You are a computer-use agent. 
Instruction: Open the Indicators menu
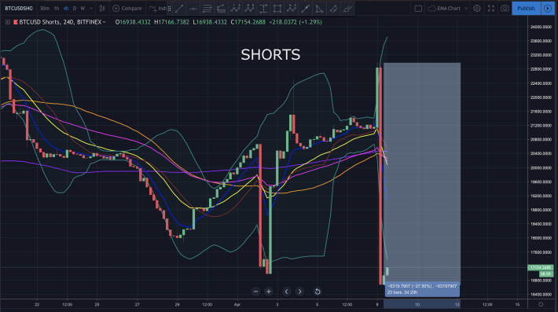click(x=157, y=8)
